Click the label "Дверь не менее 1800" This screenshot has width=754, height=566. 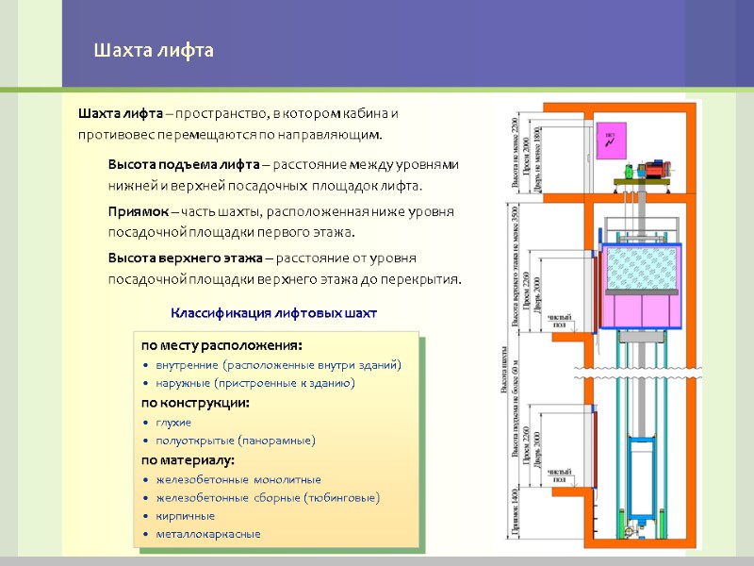(x=537, y=160)
